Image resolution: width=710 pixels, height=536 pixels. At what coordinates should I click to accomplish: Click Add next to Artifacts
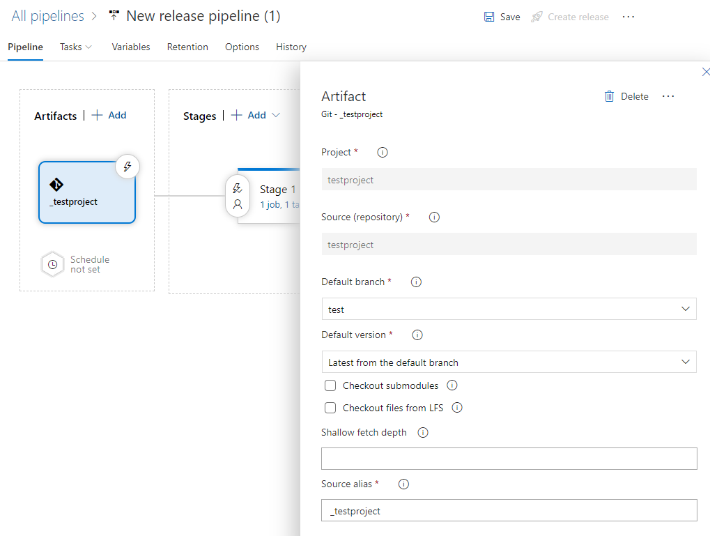(x=109, y=115)
